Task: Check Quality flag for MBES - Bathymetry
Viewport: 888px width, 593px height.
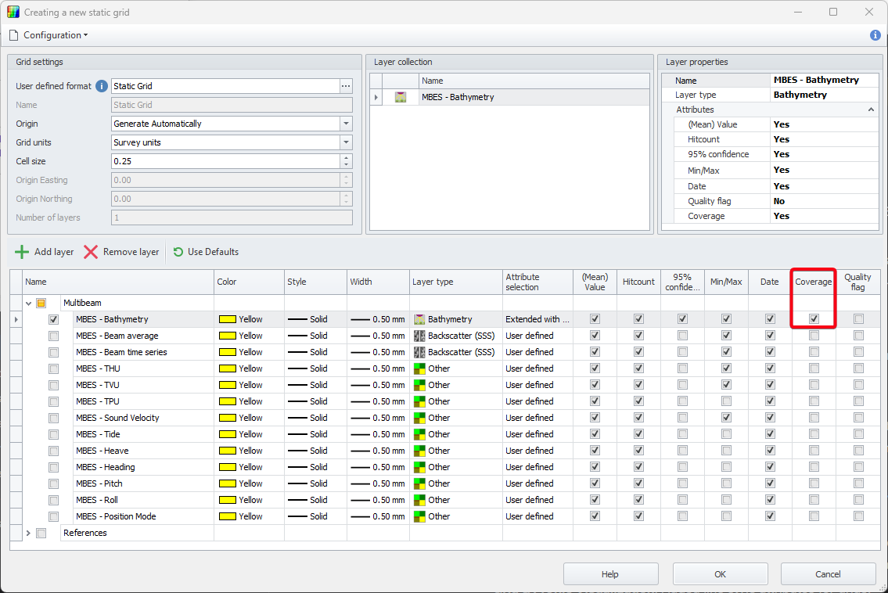Action: (858, 319)
